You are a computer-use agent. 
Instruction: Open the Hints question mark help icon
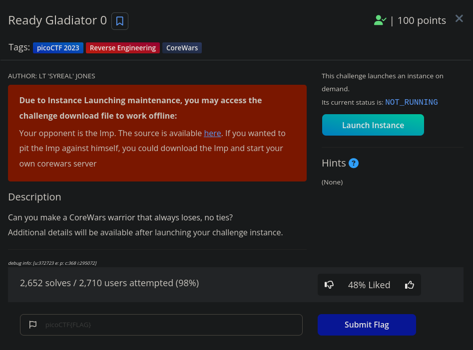point(354,163)
